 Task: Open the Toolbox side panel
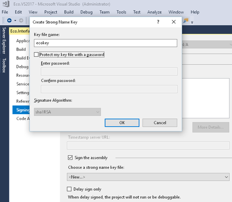click(x=4, y=65)
